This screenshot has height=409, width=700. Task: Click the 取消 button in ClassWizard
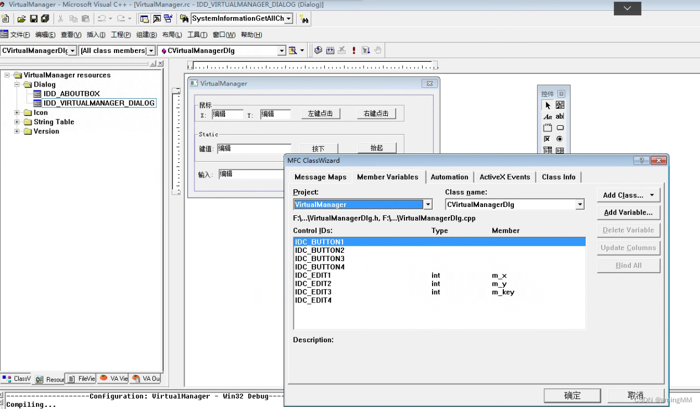(635, 396)
